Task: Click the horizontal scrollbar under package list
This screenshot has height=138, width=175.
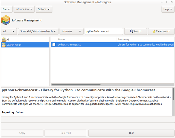Action: [x=76, y=85]
